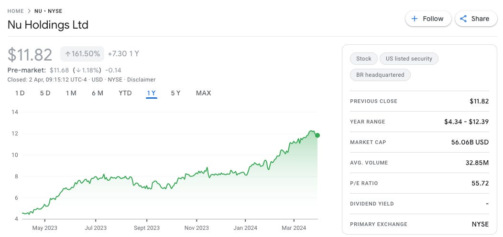Click the P/E RATIO label
Viewport: 503px width, 237px height.
click(364, 183)
